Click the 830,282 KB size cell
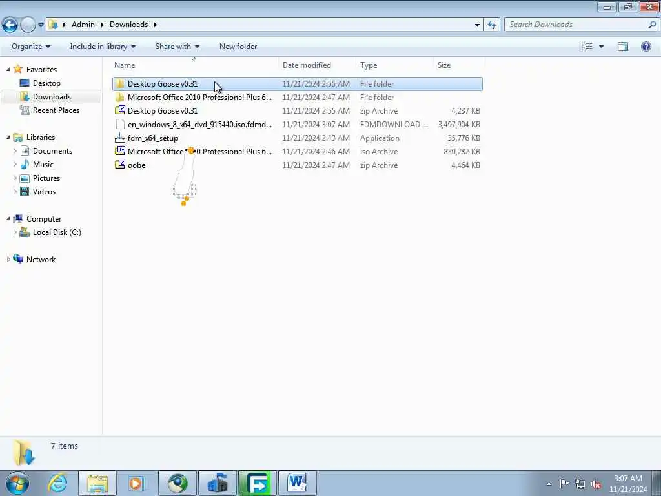 click(x=462, y=151)
